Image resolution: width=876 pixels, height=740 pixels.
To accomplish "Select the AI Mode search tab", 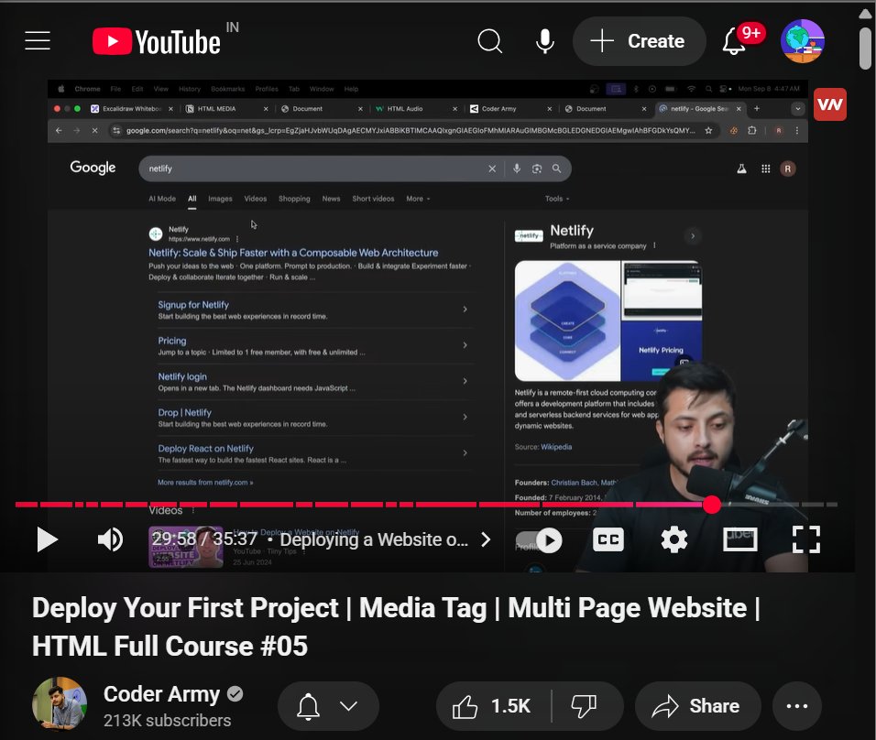I will point(162,199).
